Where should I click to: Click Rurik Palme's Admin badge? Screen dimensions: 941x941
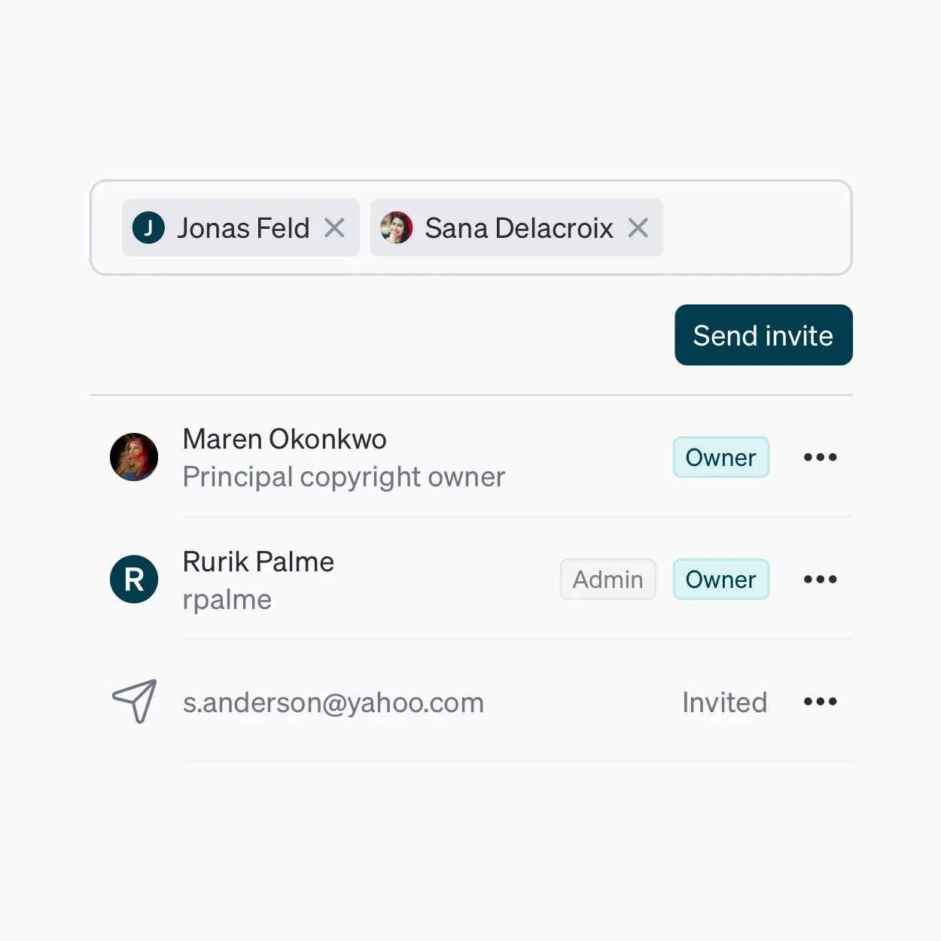(608, 579)
